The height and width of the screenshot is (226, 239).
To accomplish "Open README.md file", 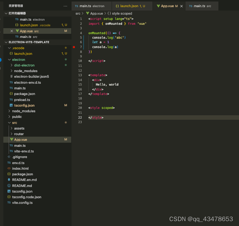I will (x=37, y=186).
